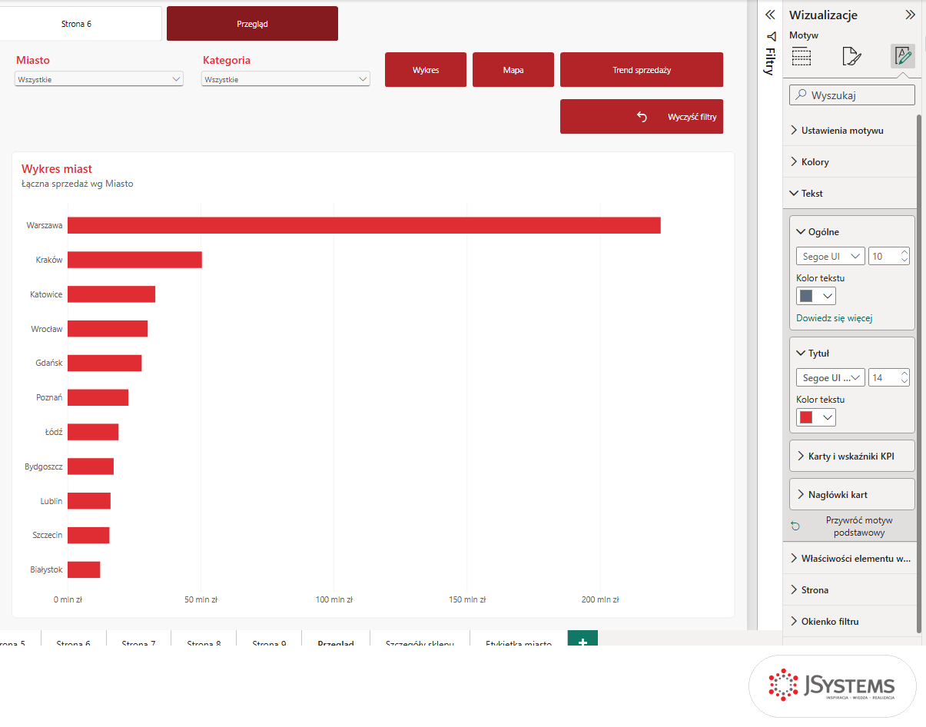Click the Mapa button

(x=513, y=70)
